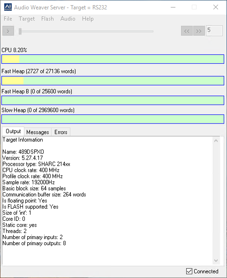Screen dimensions: 227x278
Task: Click 'Basic block size: 64 samples' line
Action: click(x=34, y=188)
